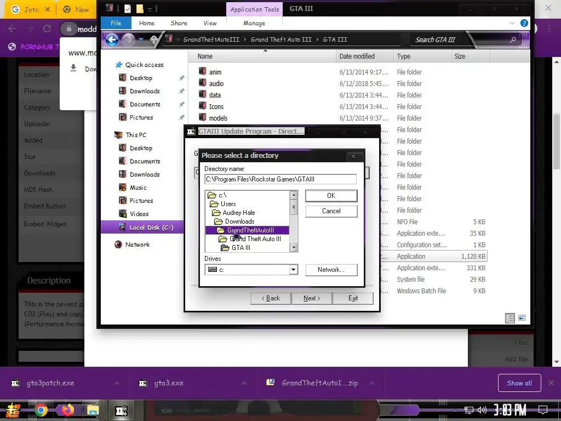561x421 pixels.
Task: Click the volume icon in system tray
Action: pos(482,410)
